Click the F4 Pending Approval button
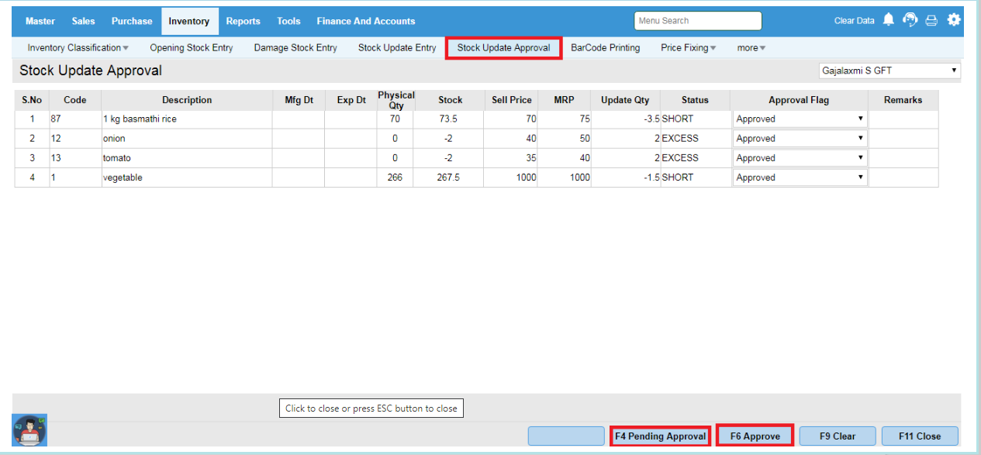981x455 pixels. (x=661, y=436)
